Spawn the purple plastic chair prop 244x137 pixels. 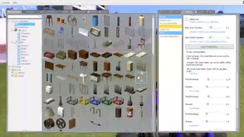coord(61,32)
